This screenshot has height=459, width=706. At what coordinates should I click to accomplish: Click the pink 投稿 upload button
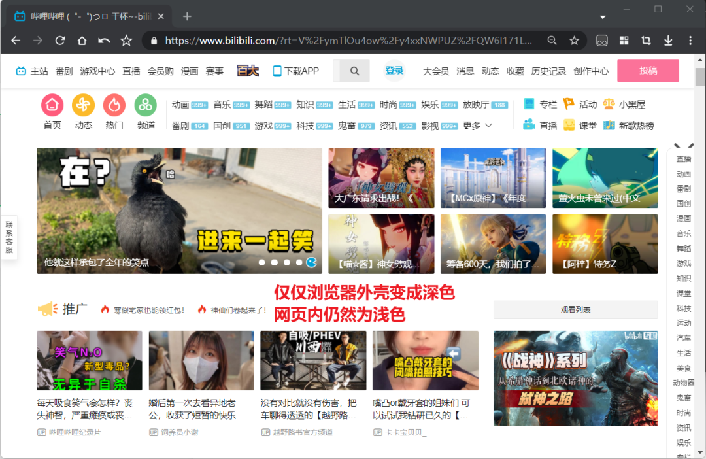648,71
